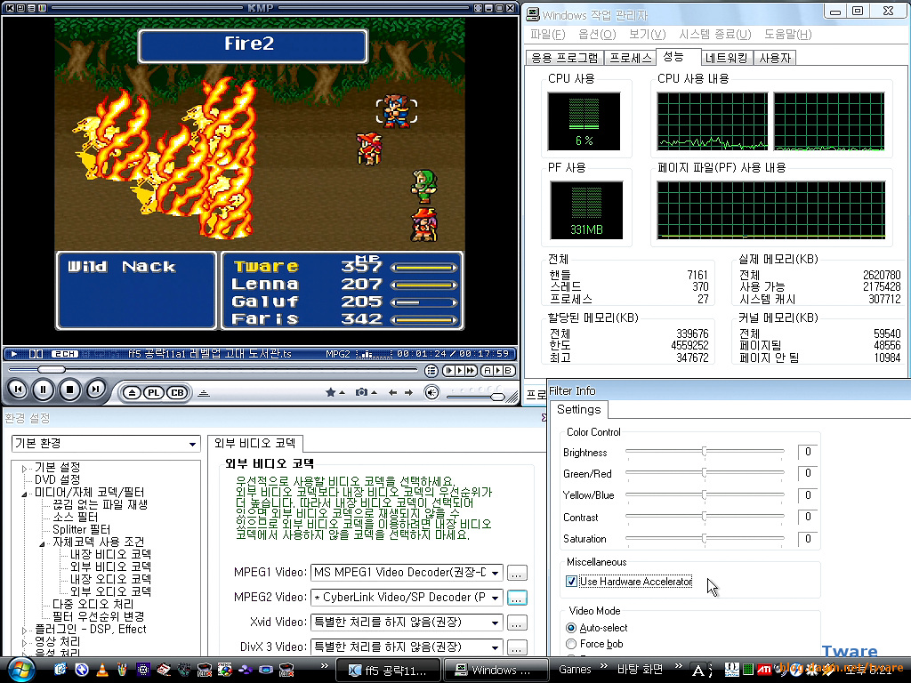Go to the previous track in KMP
Screen dimensions: 911x683
coord(18,390)
